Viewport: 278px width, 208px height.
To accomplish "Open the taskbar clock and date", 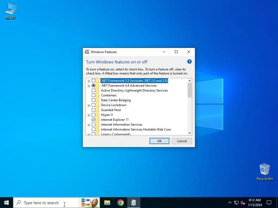I will tap(255, 203).
